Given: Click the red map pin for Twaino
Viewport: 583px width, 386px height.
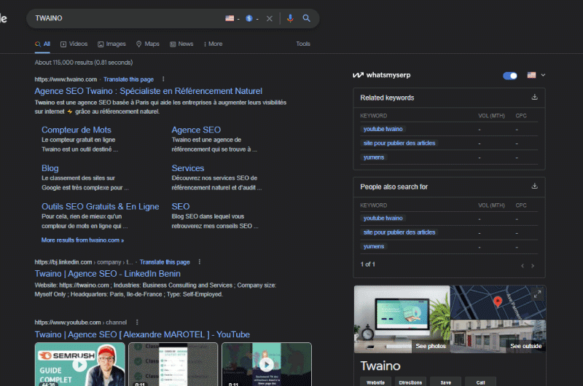Looking at the screenshot, I should click(x=498, y=302).
